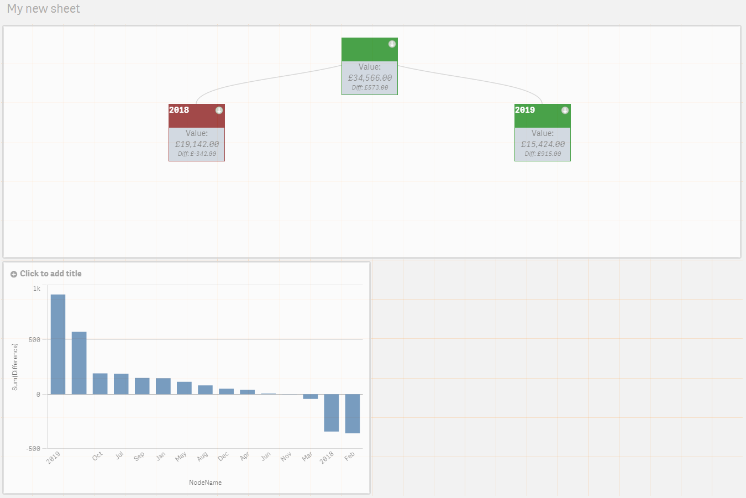
Task: Click the NodeName axis title
Action: [207, 482]
